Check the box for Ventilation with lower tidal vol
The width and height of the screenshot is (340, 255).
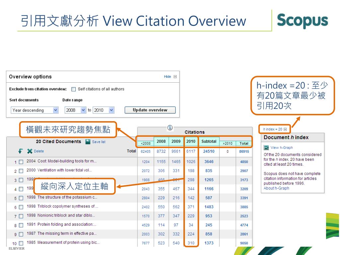pos(21,171)
